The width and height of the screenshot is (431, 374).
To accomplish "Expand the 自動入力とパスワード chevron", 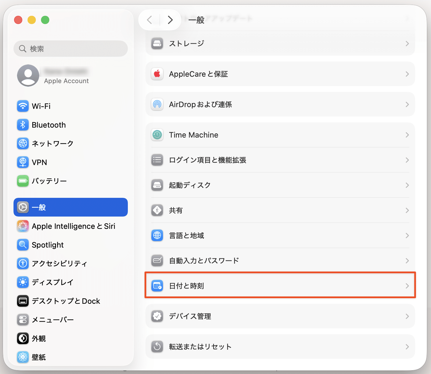I will point(407,261).
